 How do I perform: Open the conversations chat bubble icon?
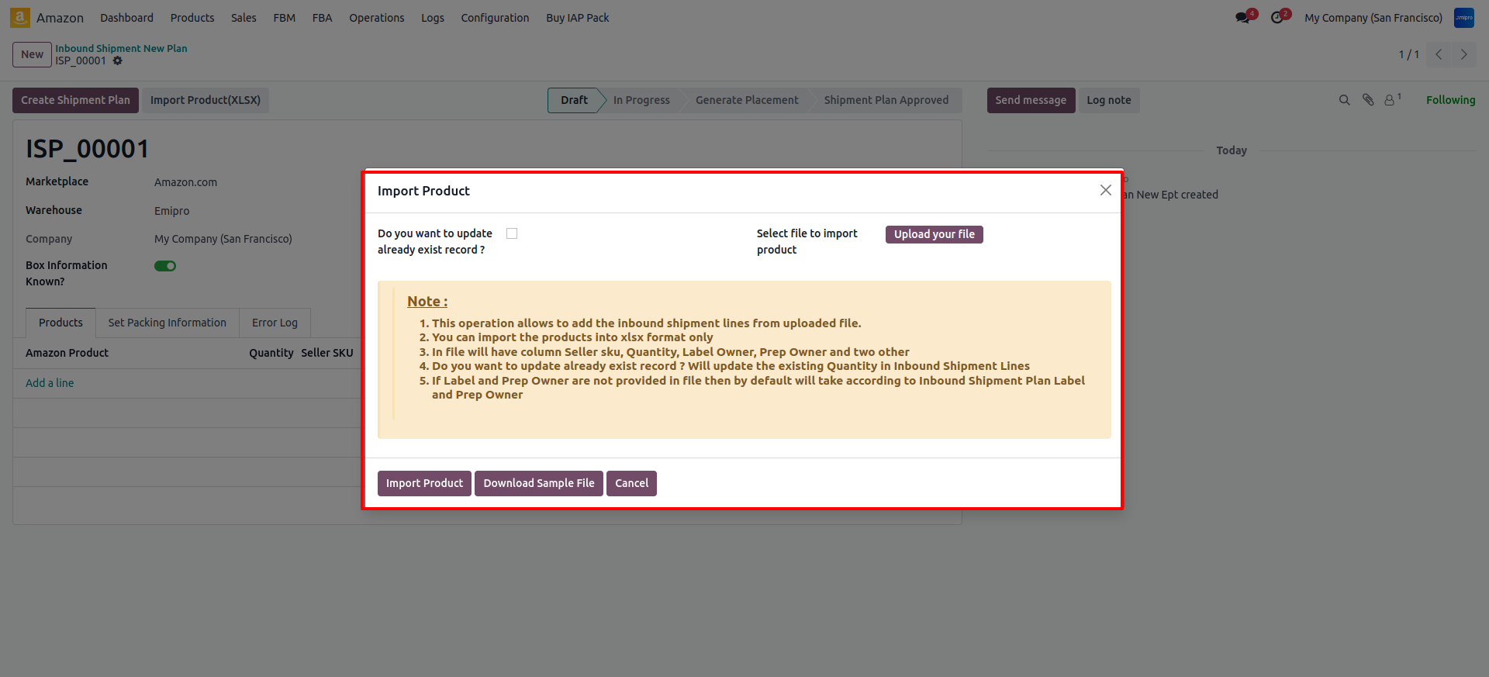(1242, 18)
